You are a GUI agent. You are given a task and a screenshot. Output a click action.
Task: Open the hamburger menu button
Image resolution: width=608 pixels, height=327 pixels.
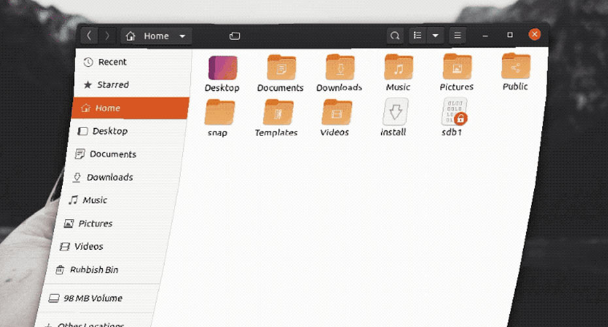(x=458, y=36)
